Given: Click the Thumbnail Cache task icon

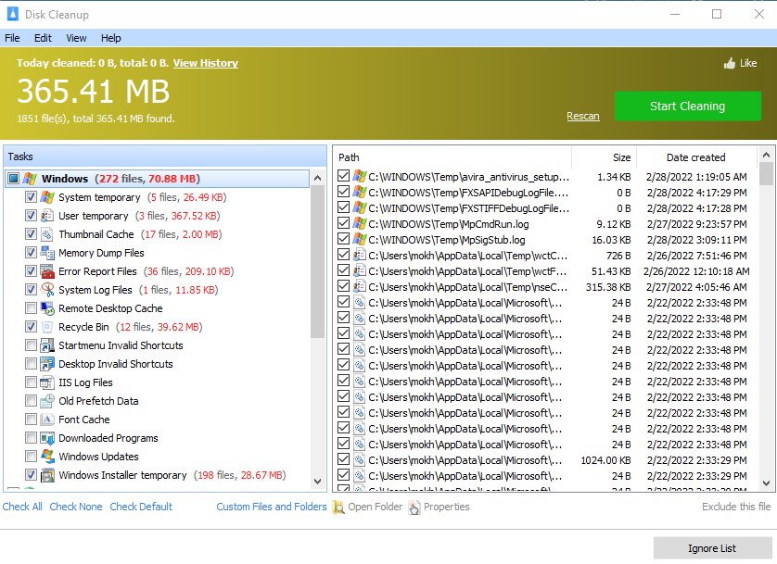Looking at the screenshot, I should (x=47, y=234).
